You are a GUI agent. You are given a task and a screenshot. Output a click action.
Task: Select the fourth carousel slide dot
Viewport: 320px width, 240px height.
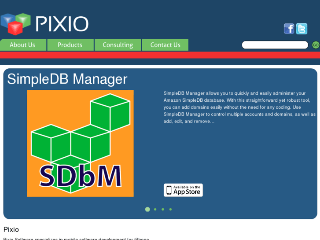point(171,209)
